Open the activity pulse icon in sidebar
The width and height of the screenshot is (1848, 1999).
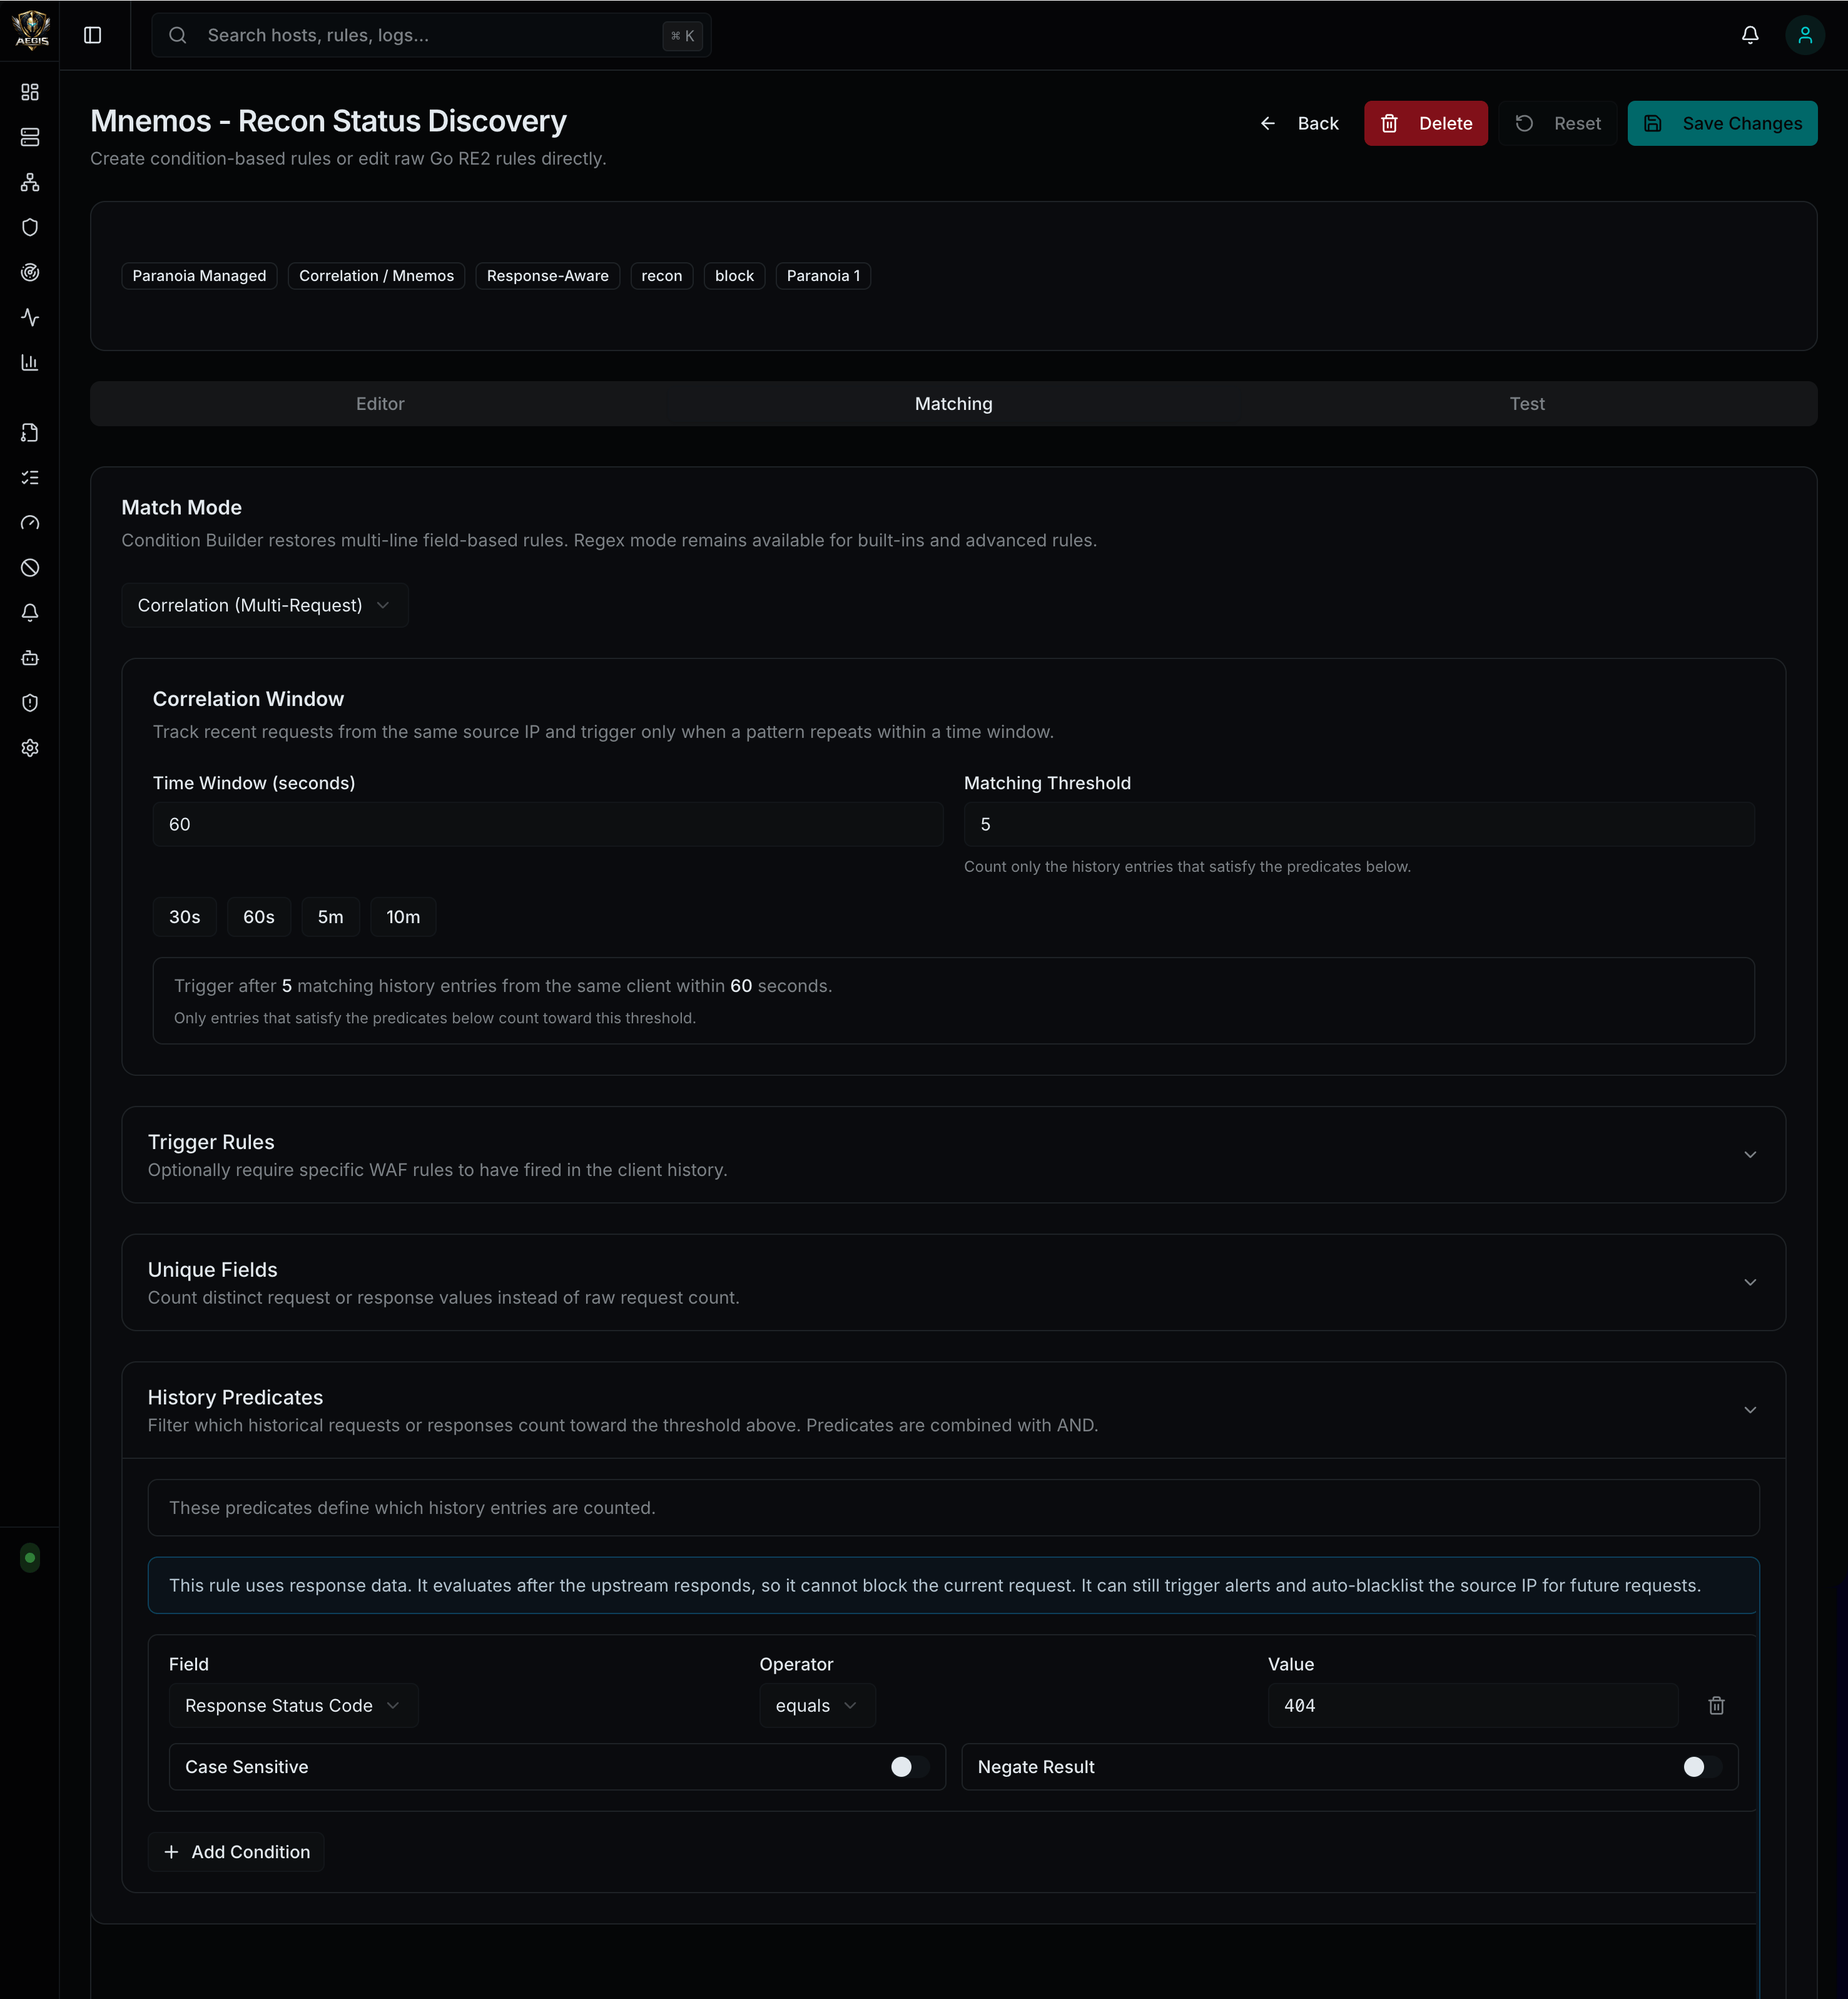[x=30, y=317]
